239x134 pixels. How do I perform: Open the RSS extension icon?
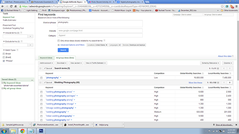click(232, 7)
